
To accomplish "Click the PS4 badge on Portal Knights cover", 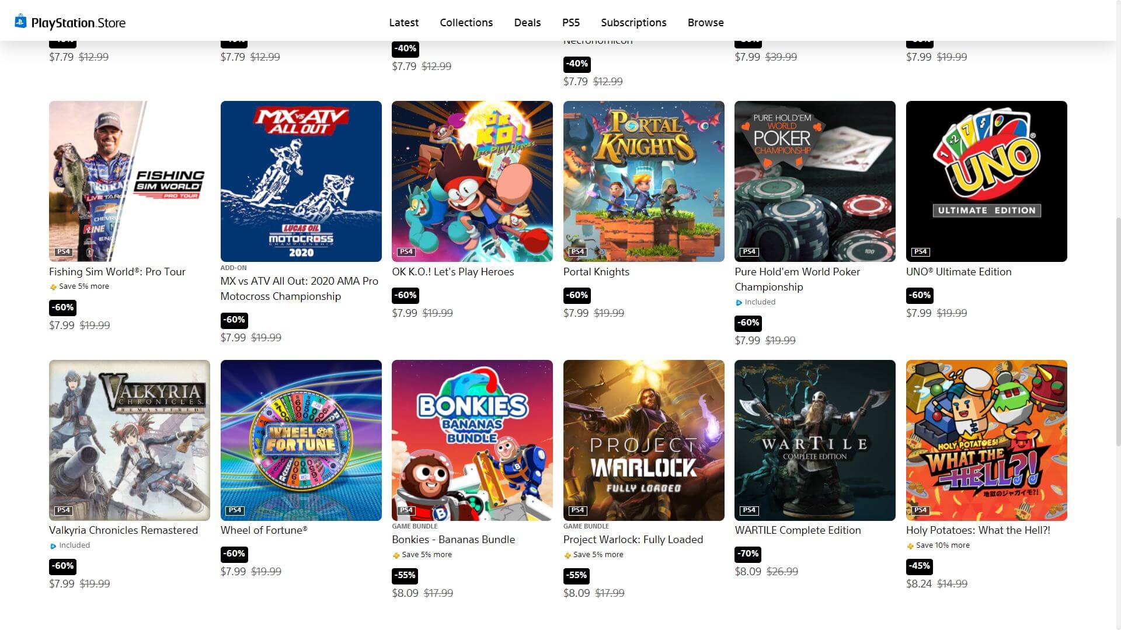I will pyautogui.click(x=577, y=251).
